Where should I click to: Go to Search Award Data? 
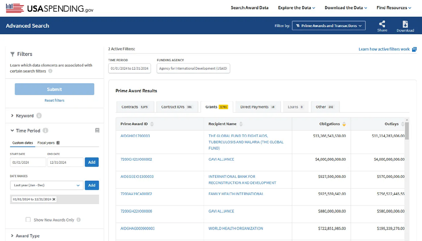pyautogui.click(x=249, y=8)
